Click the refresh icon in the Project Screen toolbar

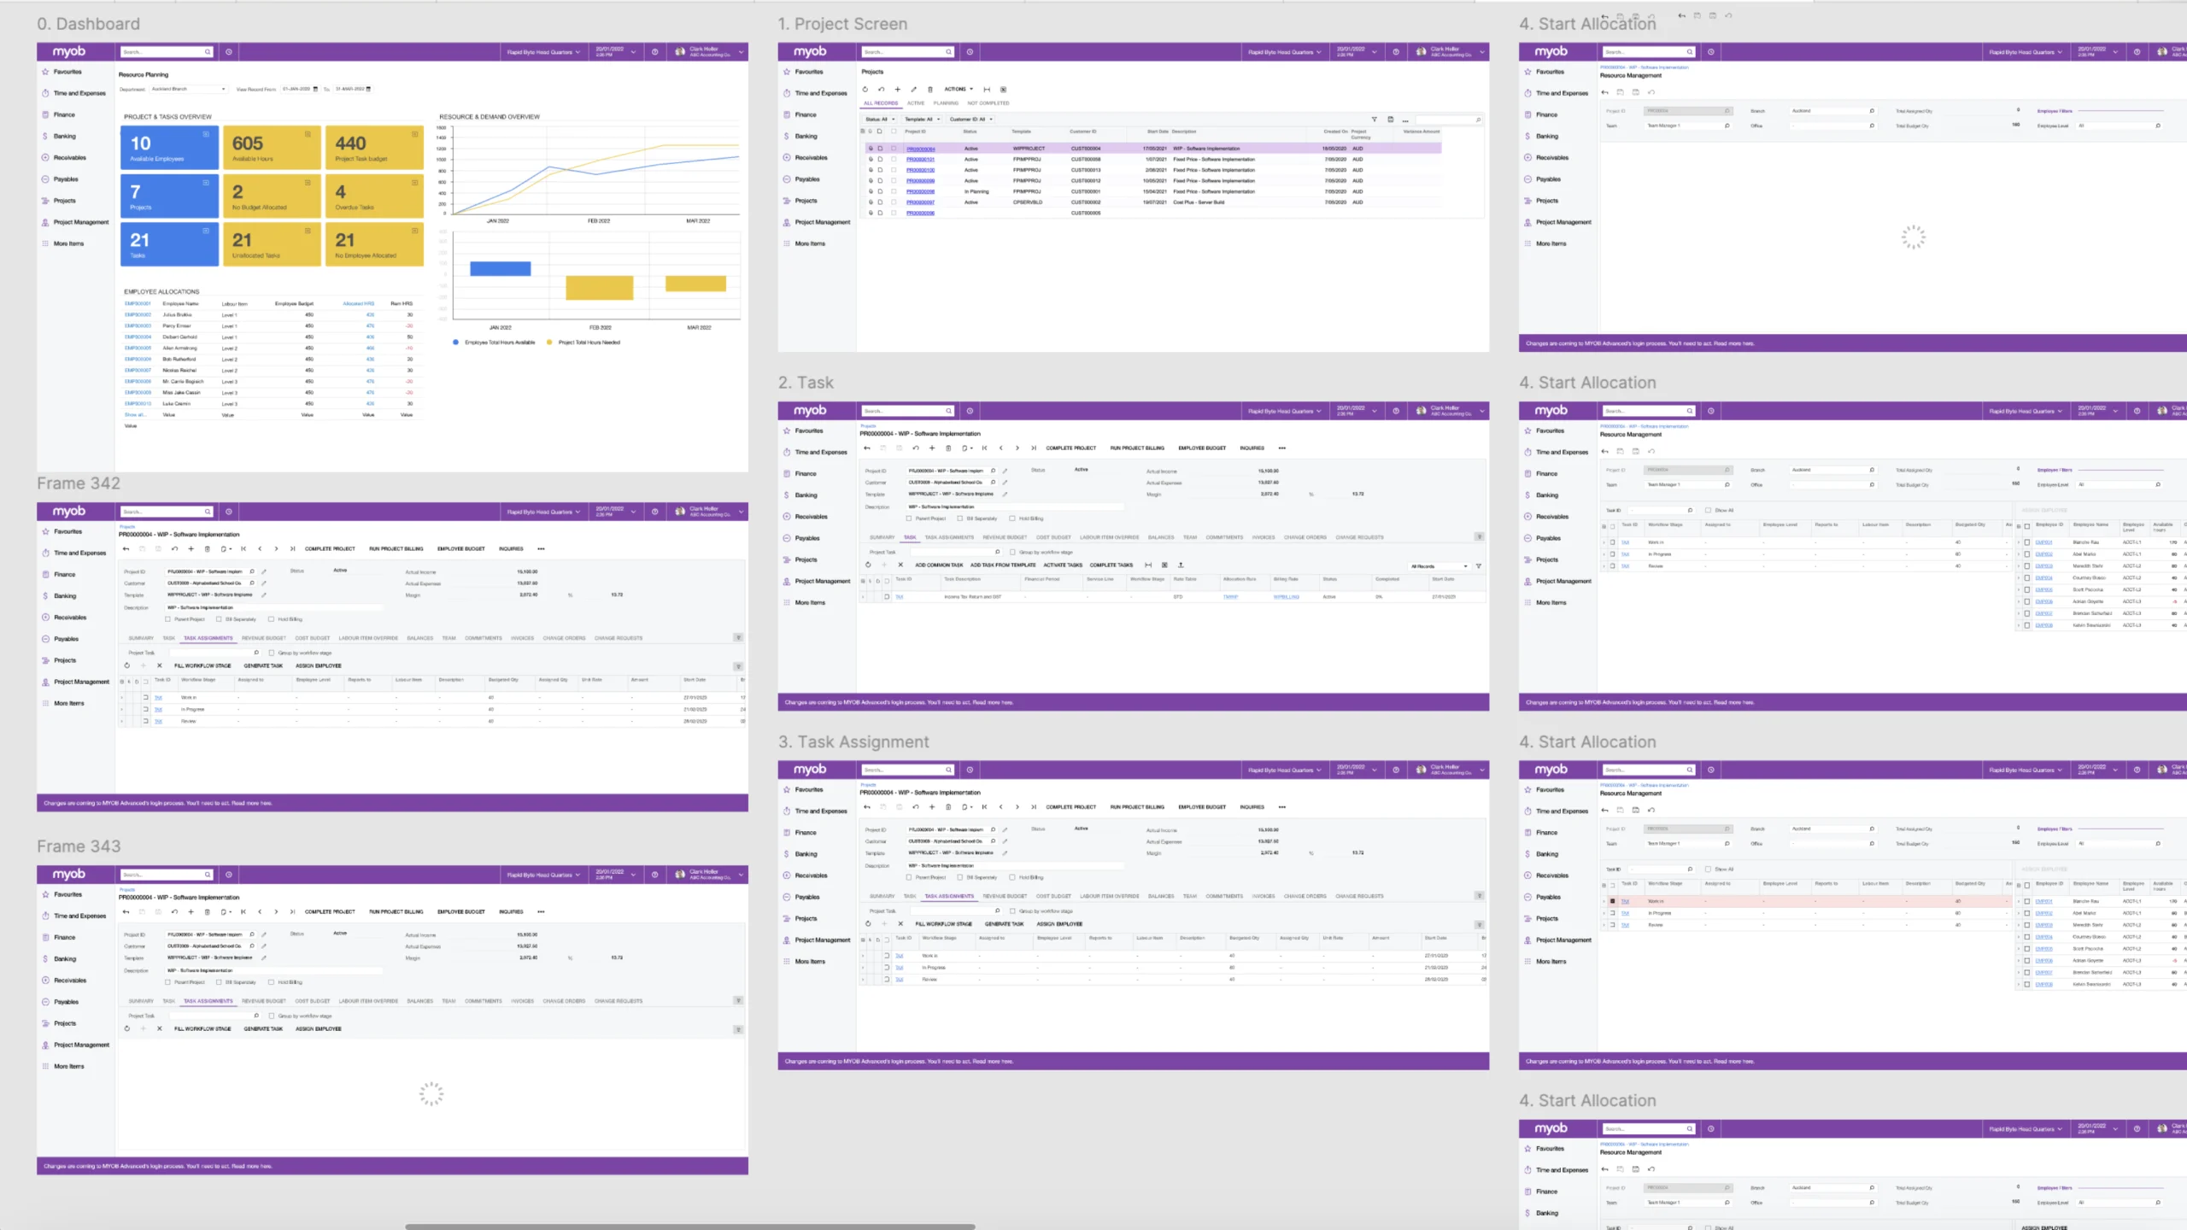865,89
